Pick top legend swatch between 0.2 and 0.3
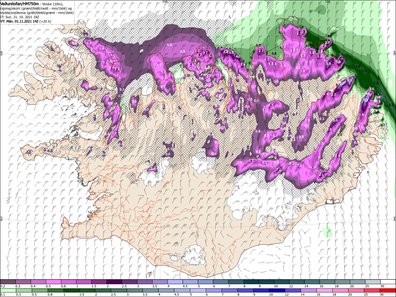 tap(8, 282)
